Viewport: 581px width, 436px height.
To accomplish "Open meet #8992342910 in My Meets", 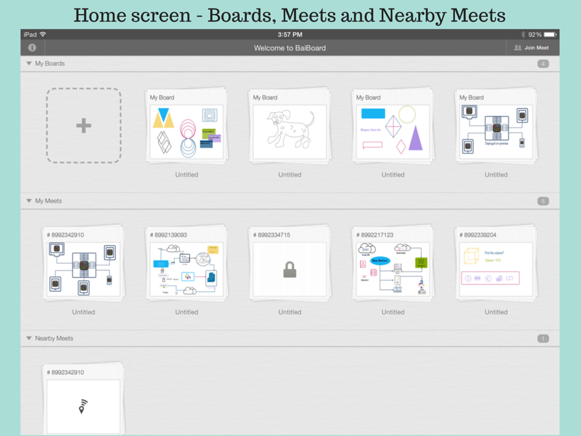I will [83, 263].
